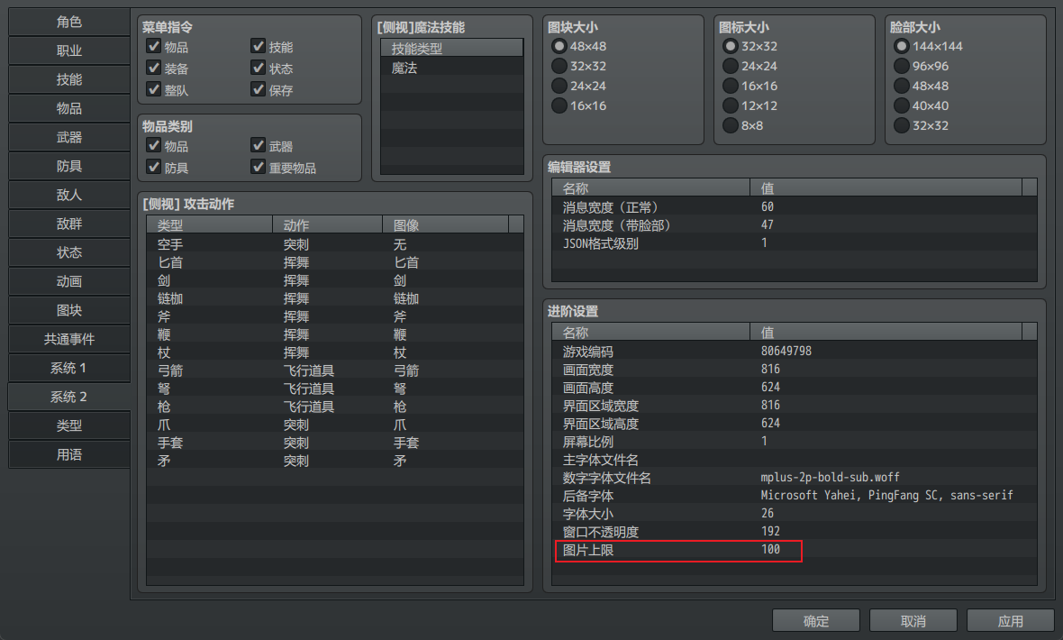Toggle 物品 under 物品类别
The height and width of the screenshot is (640, 1063).
pos(154,146)
